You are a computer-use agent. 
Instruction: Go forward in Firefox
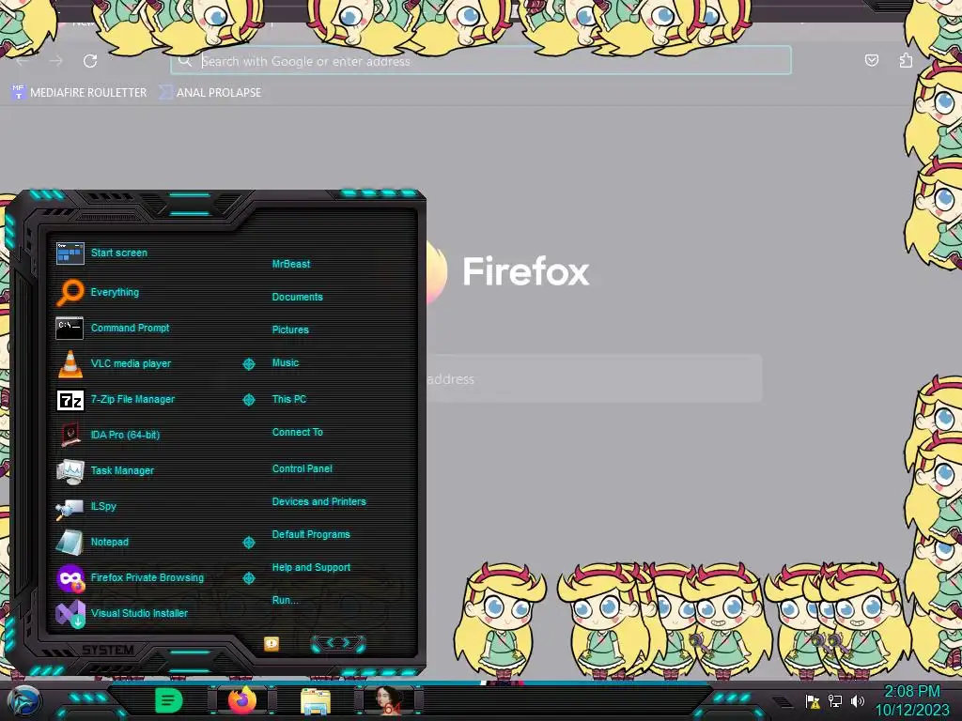[x=56, y=61]
